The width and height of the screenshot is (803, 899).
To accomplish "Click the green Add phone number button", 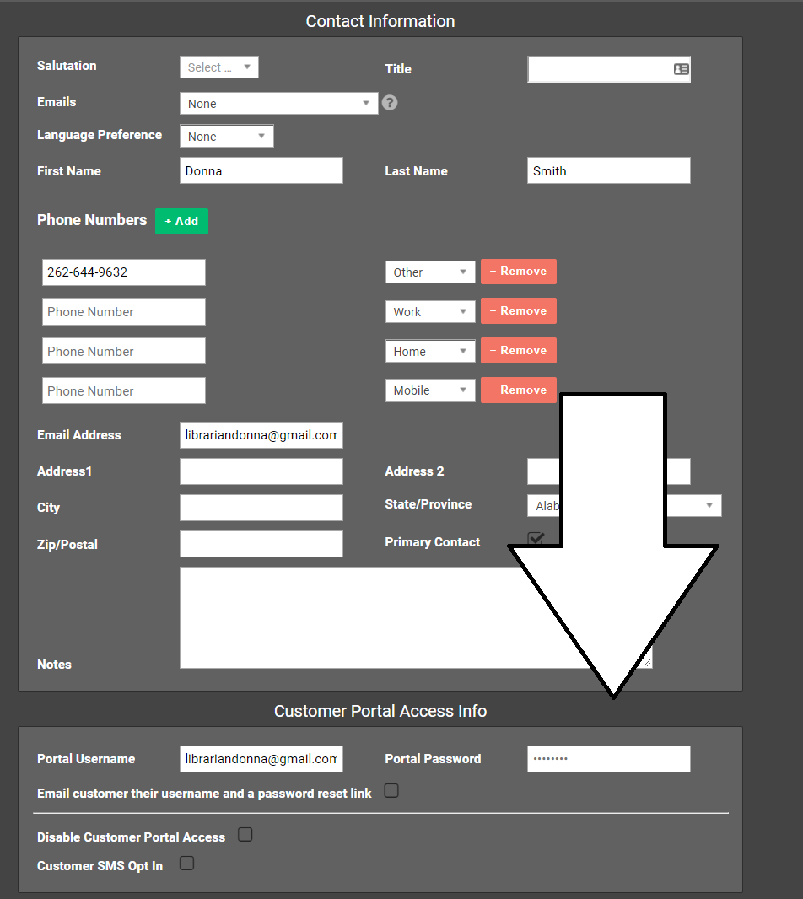I will click(181, 221).
